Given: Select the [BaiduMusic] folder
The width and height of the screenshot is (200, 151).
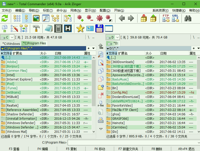Looking at the screenshot, I should point(151,79).
